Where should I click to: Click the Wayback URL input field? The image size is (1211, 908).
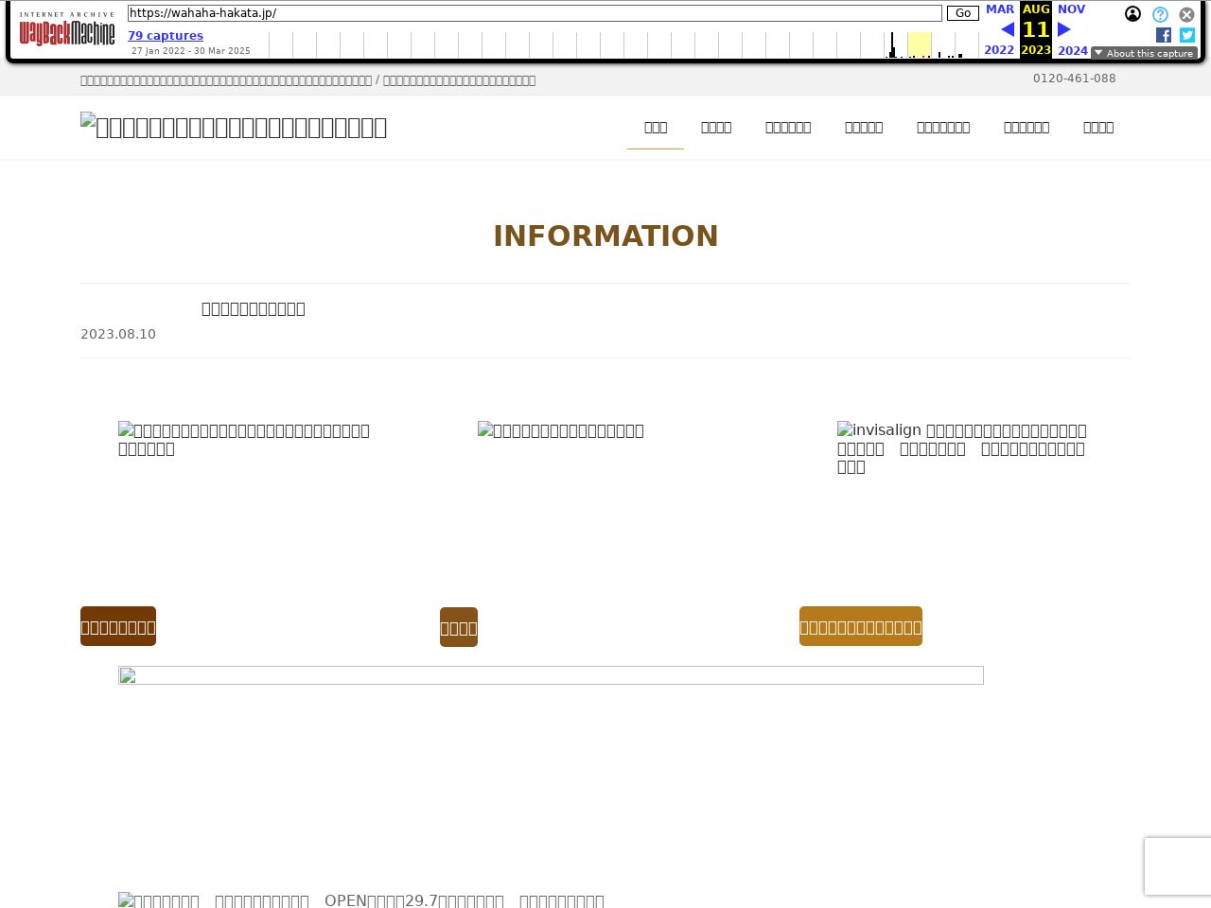535,13
